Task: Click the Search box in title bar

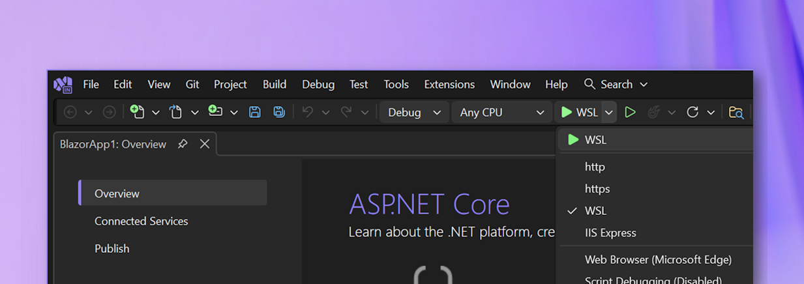Action: pyautogui.click(x=616, y=85)
